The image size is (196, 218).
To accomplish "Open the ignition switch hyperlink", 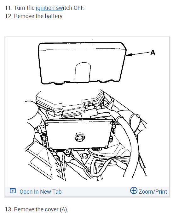I will [x=49, y=8].
